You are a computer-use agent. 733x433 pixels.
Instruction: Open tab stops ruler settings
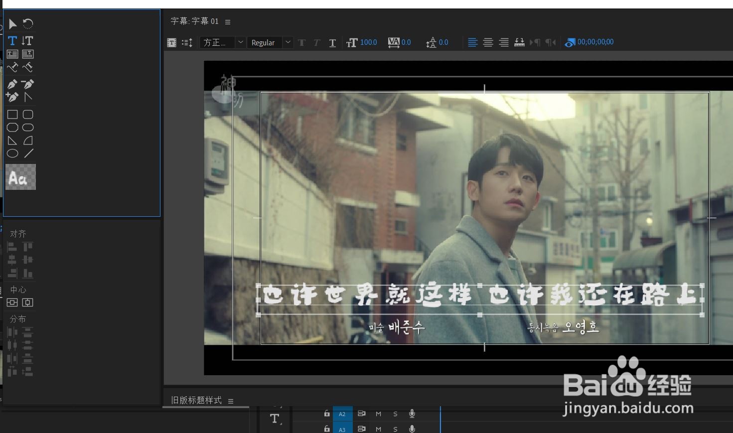(x=519, y=42)
